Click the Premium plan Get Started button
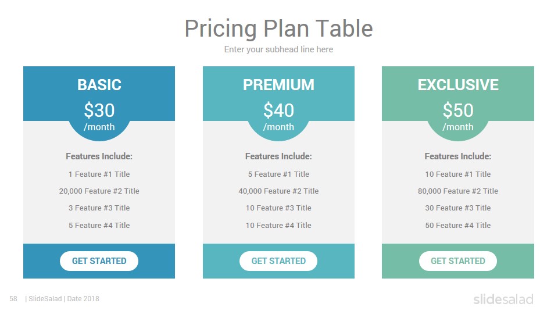Viewport: 558px width, 314px height. tap(278, 261)
